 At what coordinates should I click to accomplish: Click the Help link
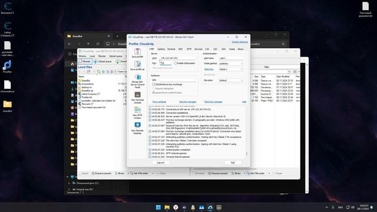[x=244, y=102]
